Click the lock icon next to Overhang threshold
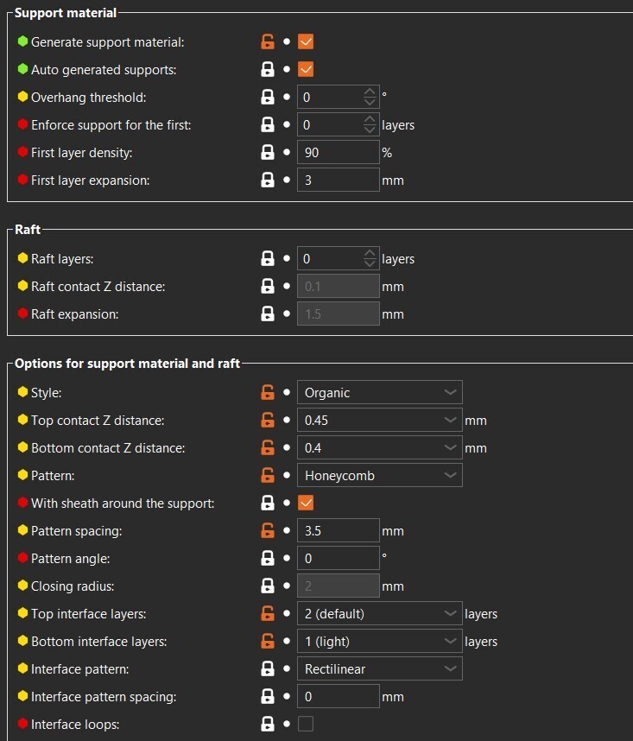The image size is (633, 741). tap(268, 97)
